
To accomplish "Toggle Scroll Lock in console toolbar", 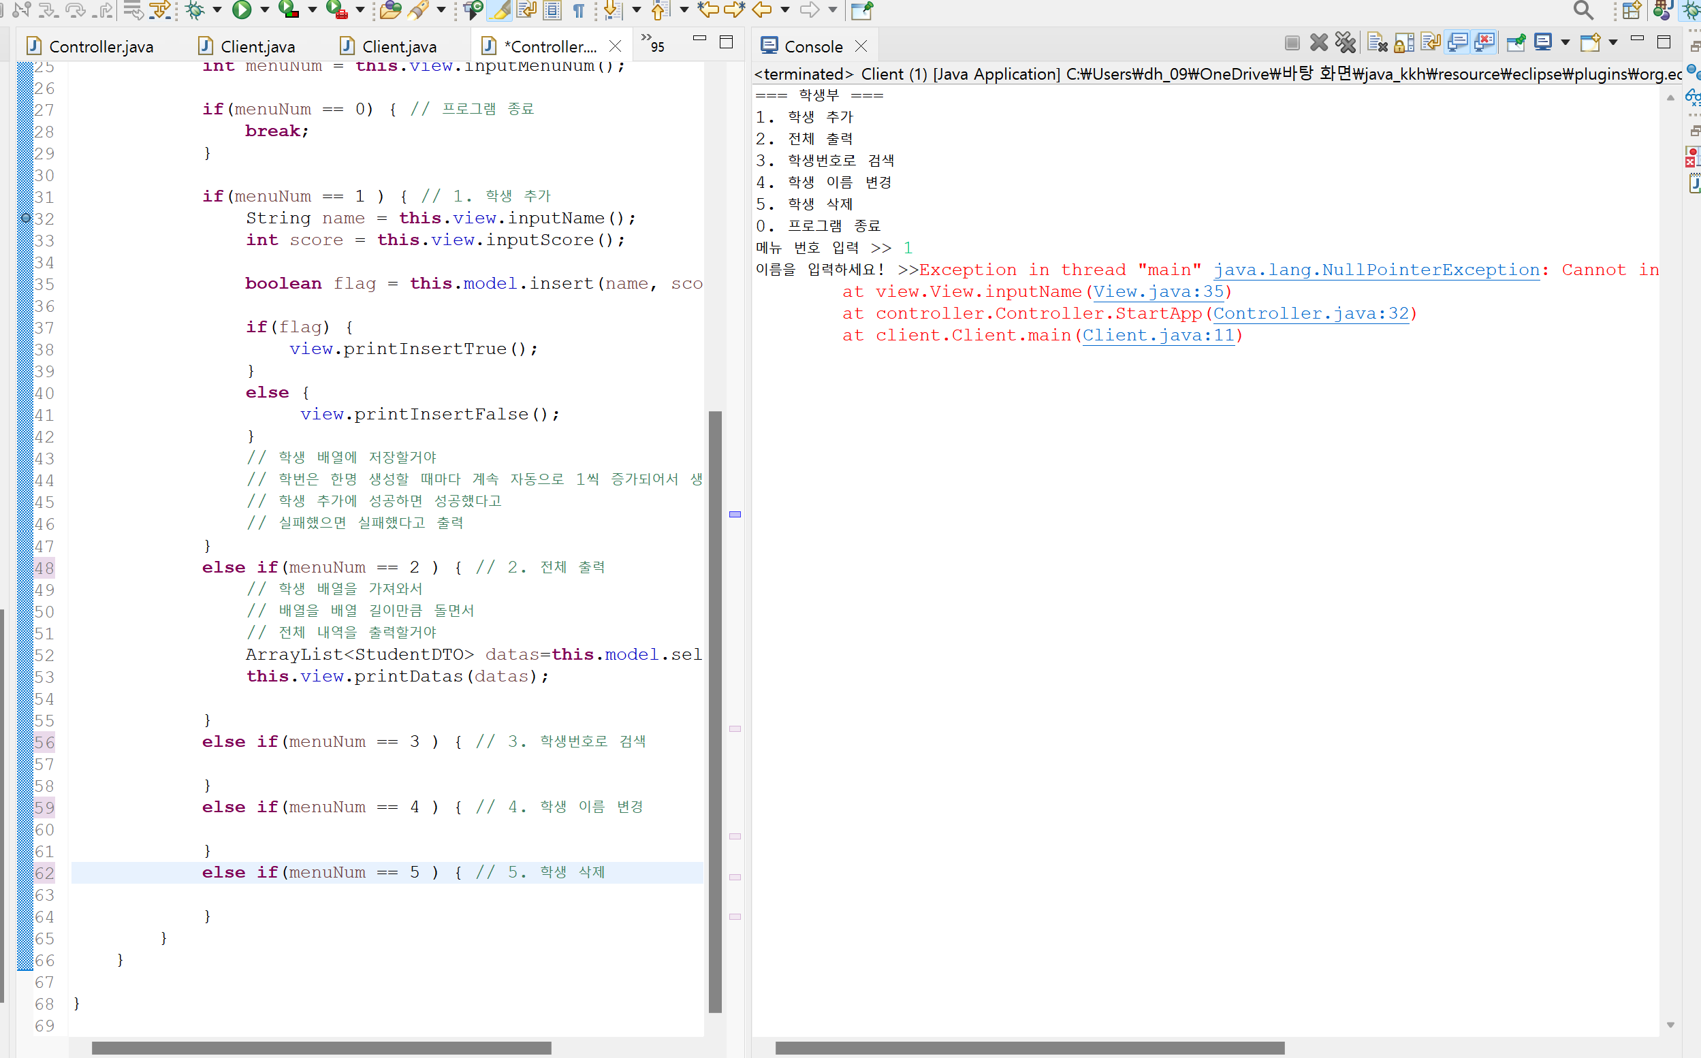I will [x=1403, y=44].
